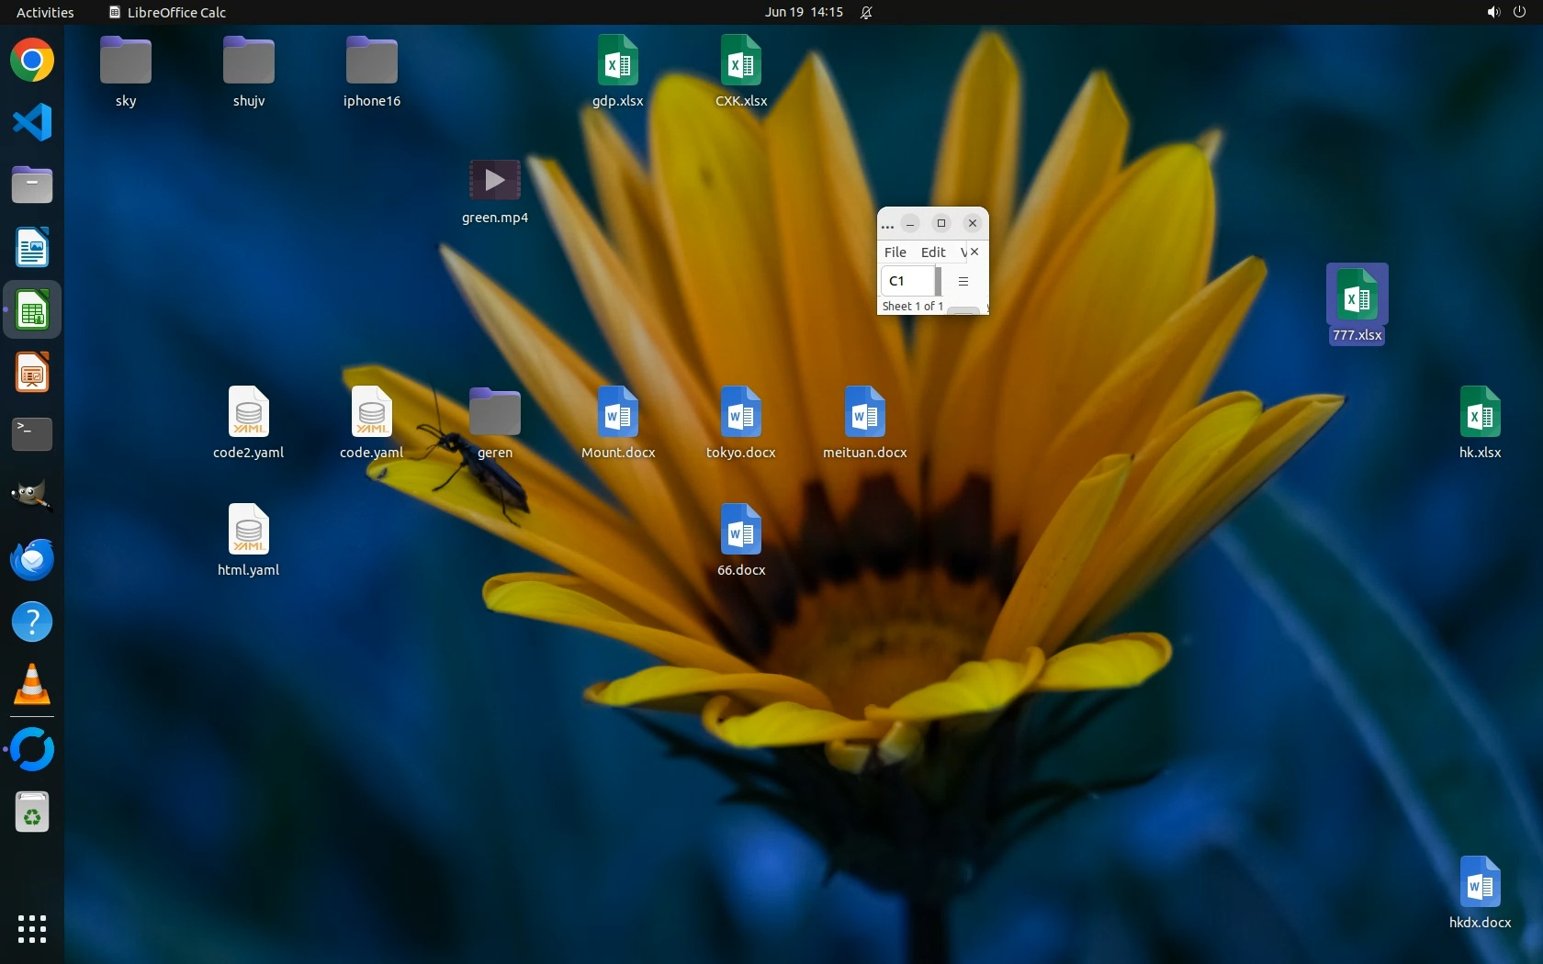
Task: Launch Google Chrome from the dock
Action: pos(32,61)
